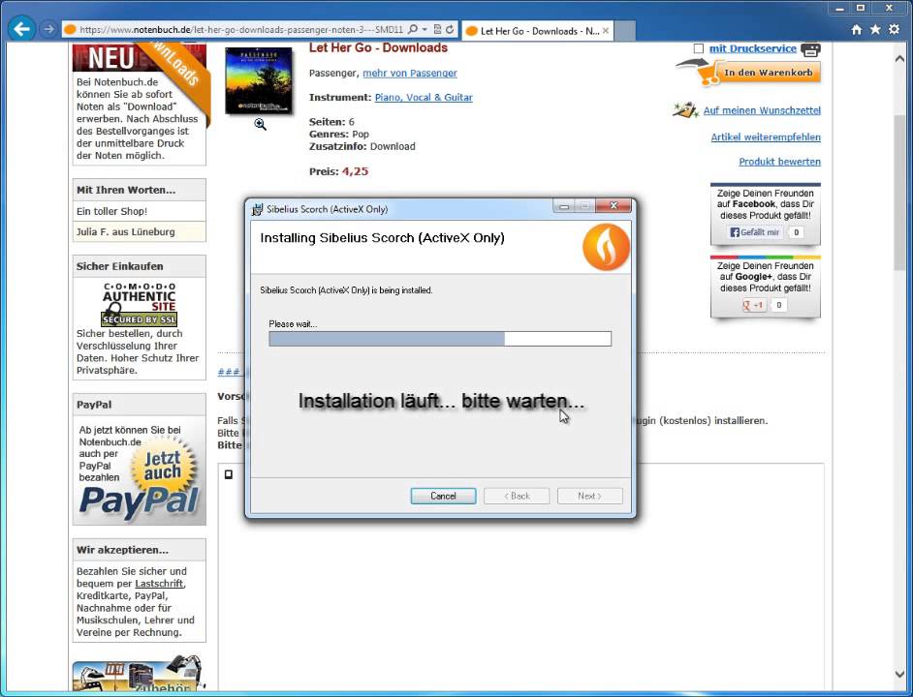Viewport: 913px width, 697px height.
Task: Click the printer icon beside Druckservice
Action: pos(810,49)
